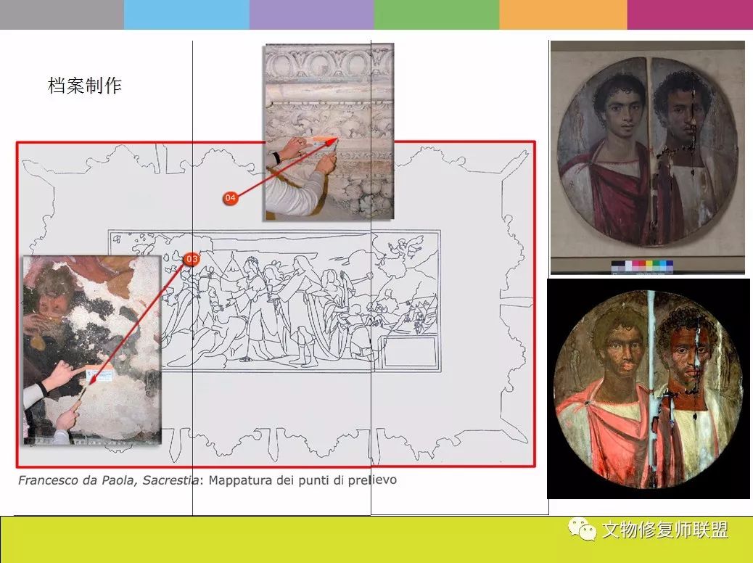
Task: Click the gray color block in header
Action: [x=62, y=15]
